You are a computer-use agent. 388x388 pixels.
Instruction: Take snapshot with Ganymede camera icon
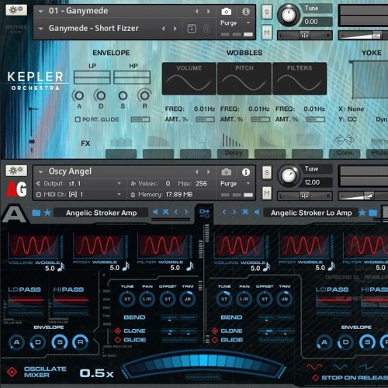pyautogui.click(x=226, y=12)
